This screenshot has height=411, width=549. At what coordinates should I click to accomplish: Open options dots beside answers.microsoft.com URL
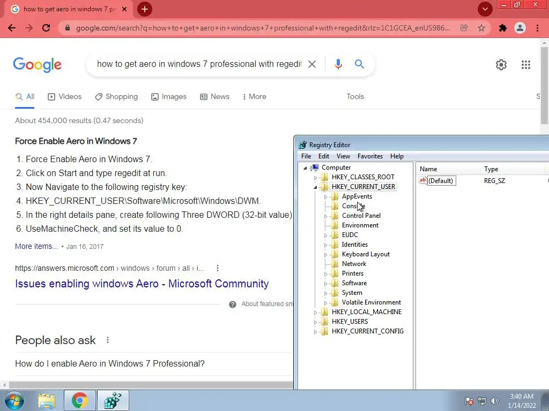(218, 268)
